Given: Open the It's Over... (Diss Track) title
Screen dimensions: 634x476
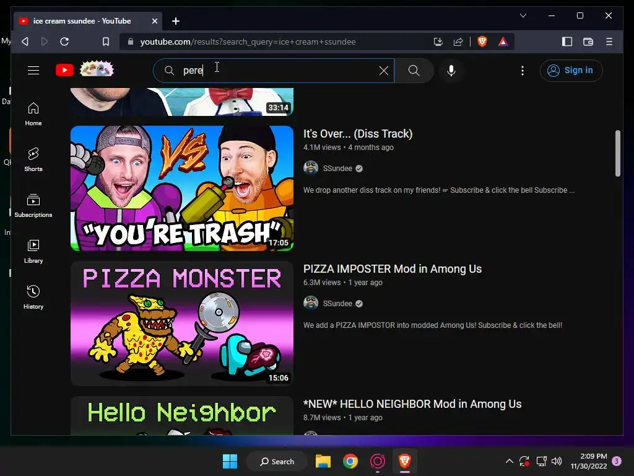Looking at the screenshot, I should pos(358,134).
